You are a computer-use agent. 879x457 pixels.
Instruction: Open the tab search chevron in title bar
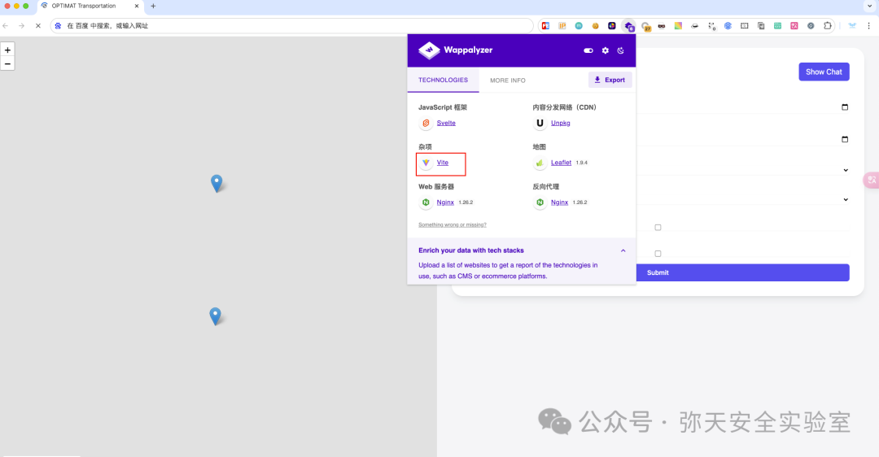tap(869, 7)
